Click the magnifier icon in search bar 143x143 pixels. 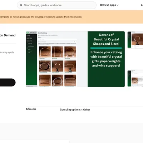click(x=21, y=5)
